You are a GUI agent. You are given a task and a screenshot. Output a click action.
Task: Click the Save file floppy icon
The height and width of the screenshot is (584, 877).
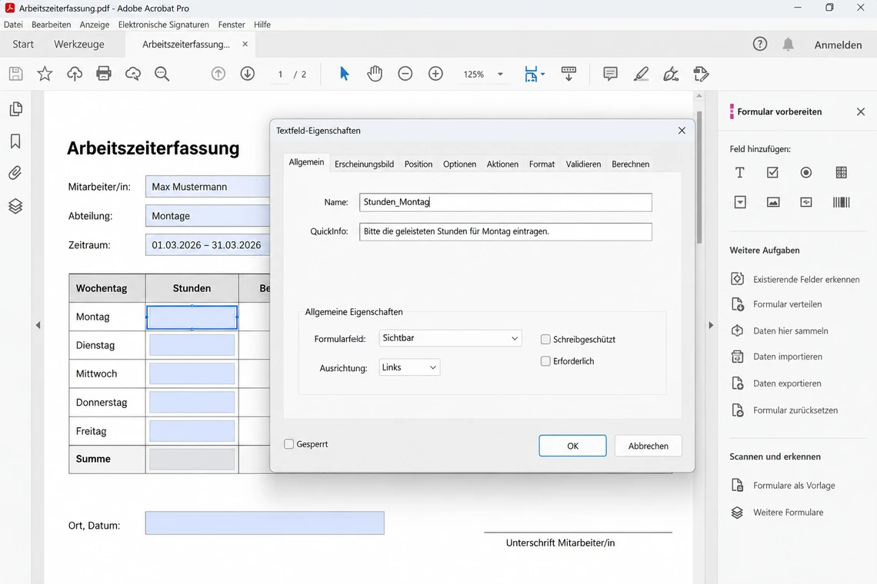click(x=15, y=74)
